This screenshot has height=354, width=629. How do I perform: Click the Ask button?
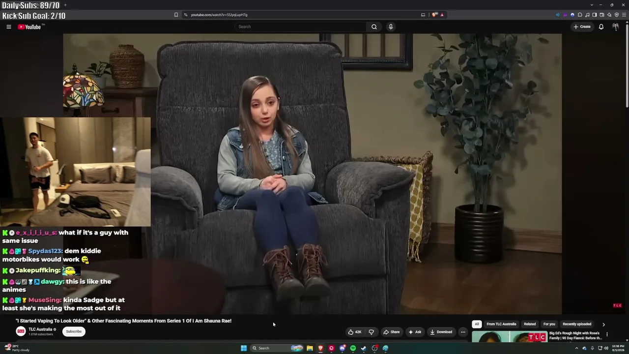click(415, 332)
